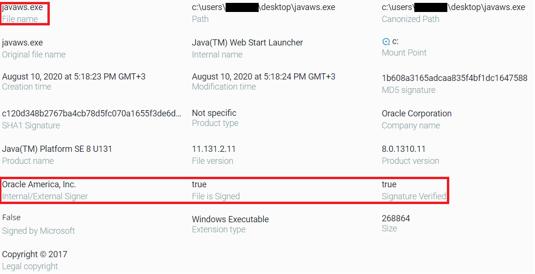Click Oracle Corporation company name value
The image size is (535, 274).
coord(417,114)
